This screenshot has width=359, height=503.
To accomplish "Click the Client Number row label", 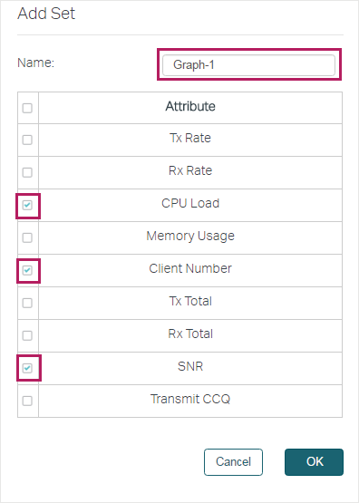I will 190,268.
